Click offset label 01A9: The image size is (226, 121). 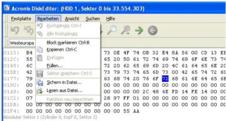coord(11,91)
